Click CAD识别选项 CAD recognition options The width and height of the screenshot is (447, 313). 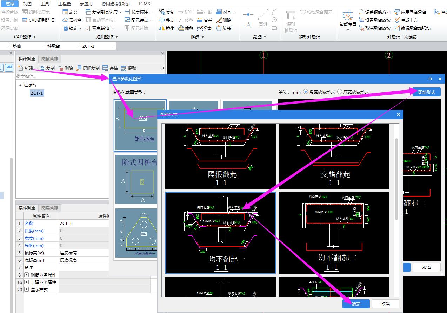click(39, 20)
